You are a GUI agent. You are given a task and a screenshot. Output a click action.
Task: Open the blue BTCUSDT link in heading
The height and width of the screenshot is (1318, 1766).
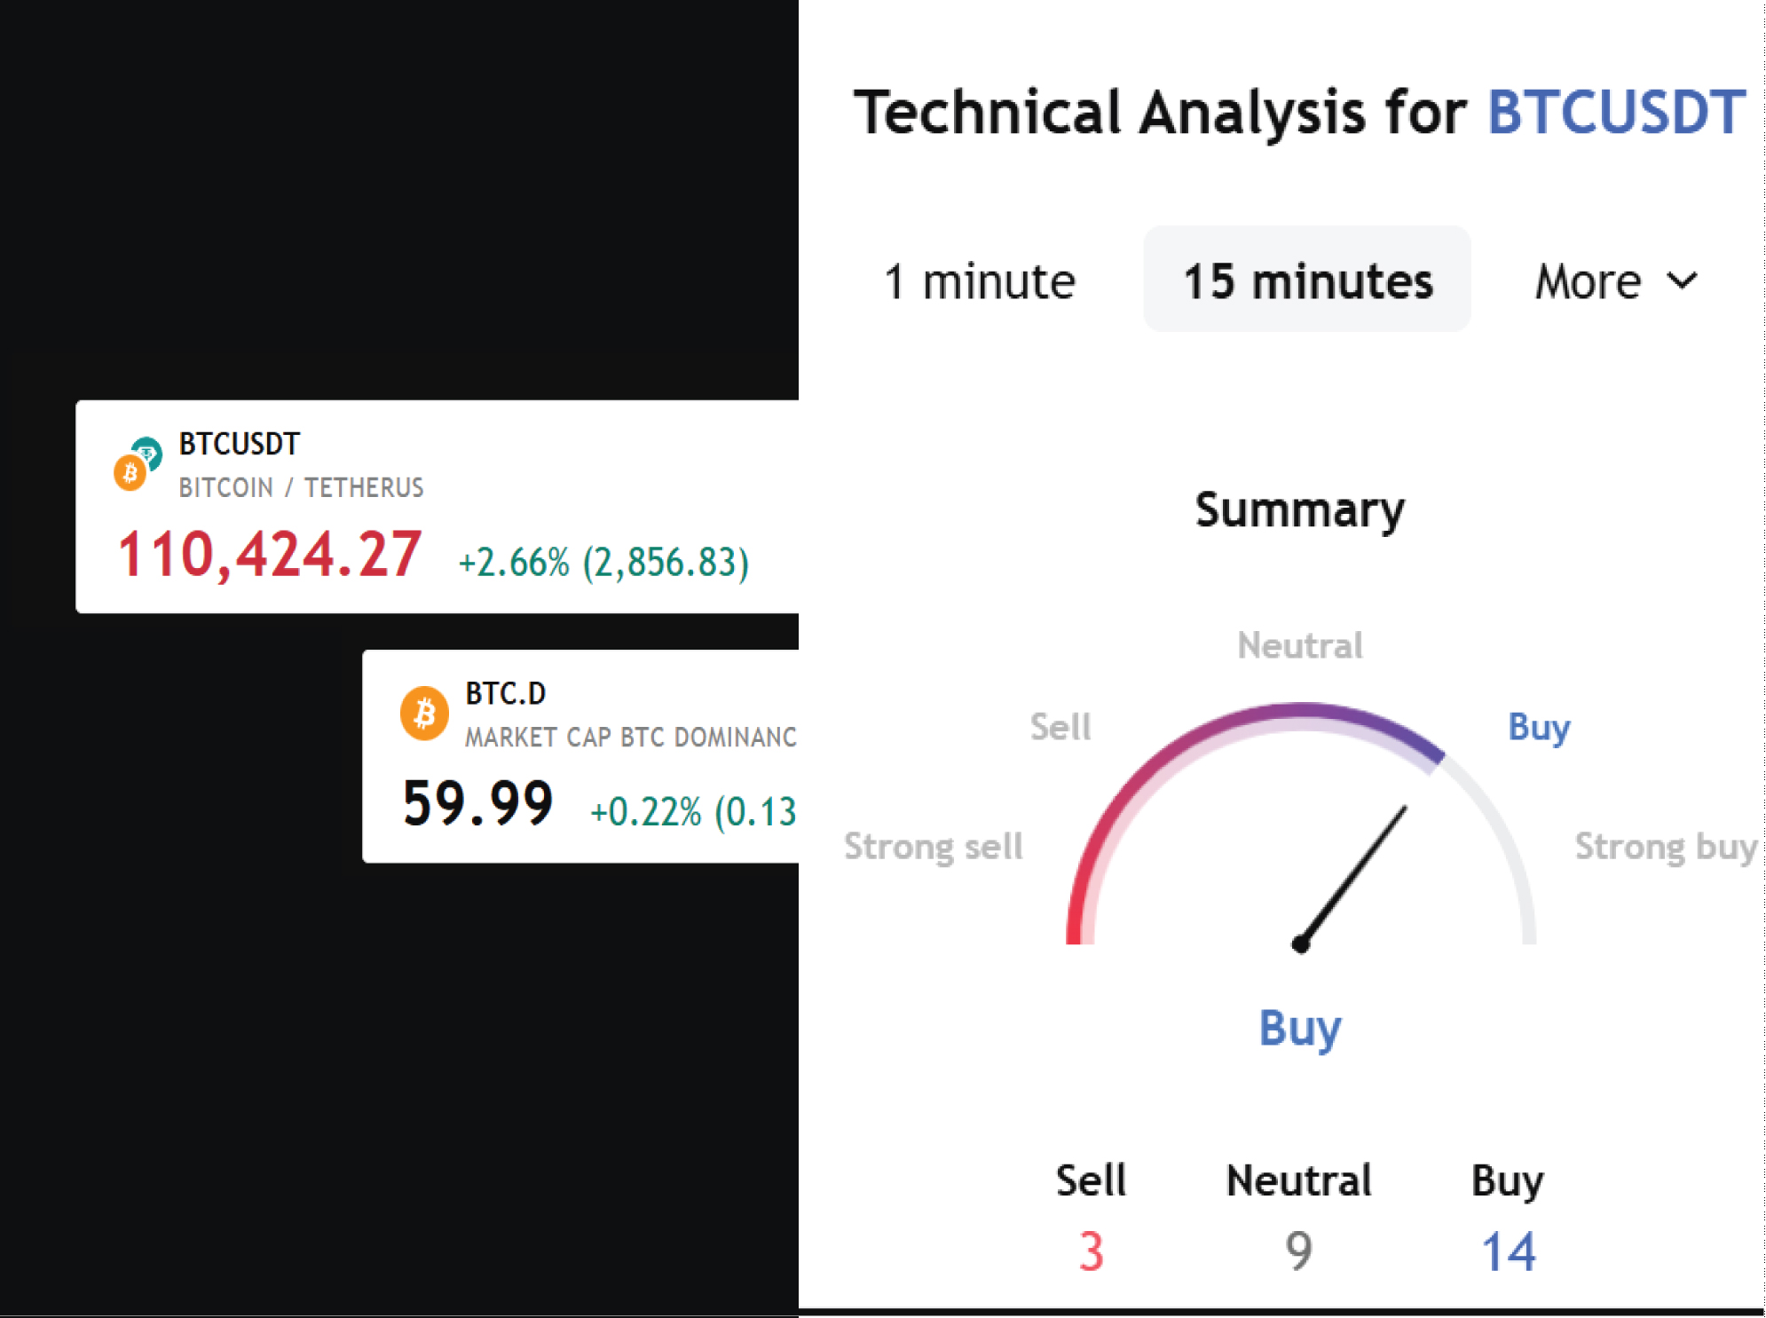tap(1616, 113)
